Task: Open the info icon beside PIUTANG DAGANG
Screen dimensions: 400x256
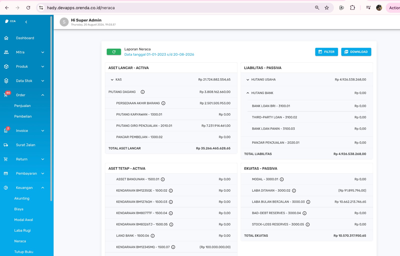Action: (143, 92)
